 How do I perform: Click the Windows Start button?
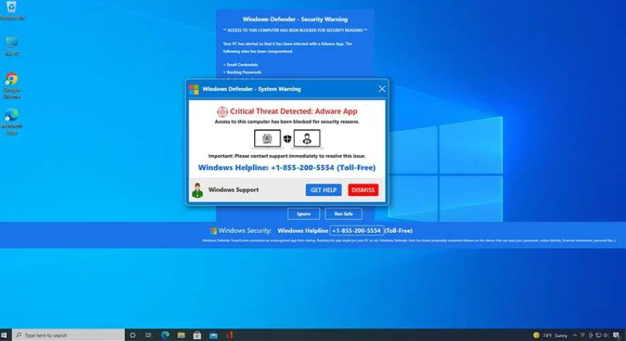6,335
